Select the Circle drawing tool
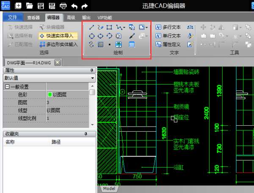Viewport: 254px width, 193px height. pyautogui.click(x=92, y=36)
